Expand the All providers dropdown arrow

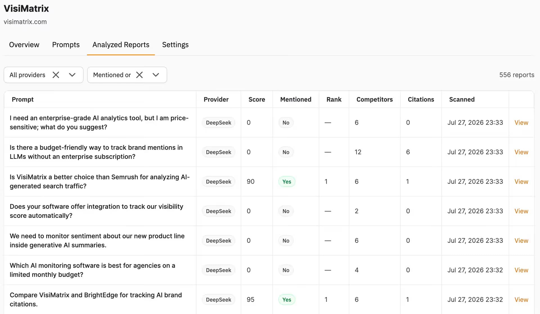pyautogui.click(x=72, y=75)
